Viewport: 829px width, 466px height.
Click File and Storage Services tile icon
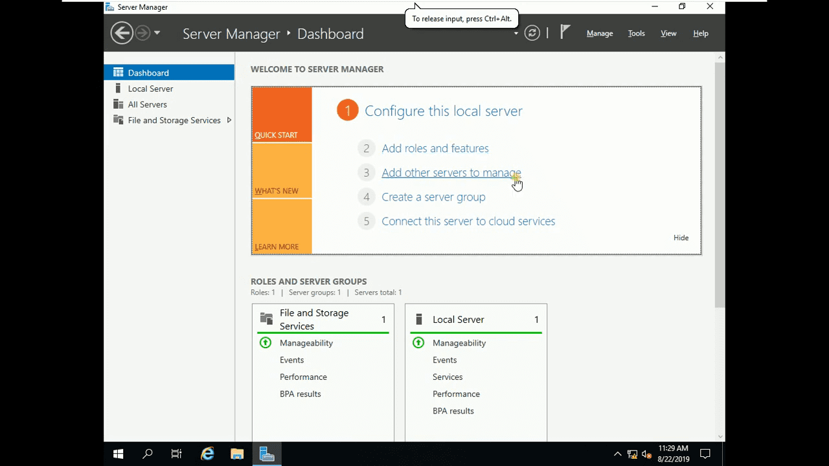click(x=266, y=318)
